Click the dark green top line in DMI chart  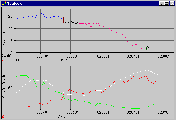(x=87, y=68)
